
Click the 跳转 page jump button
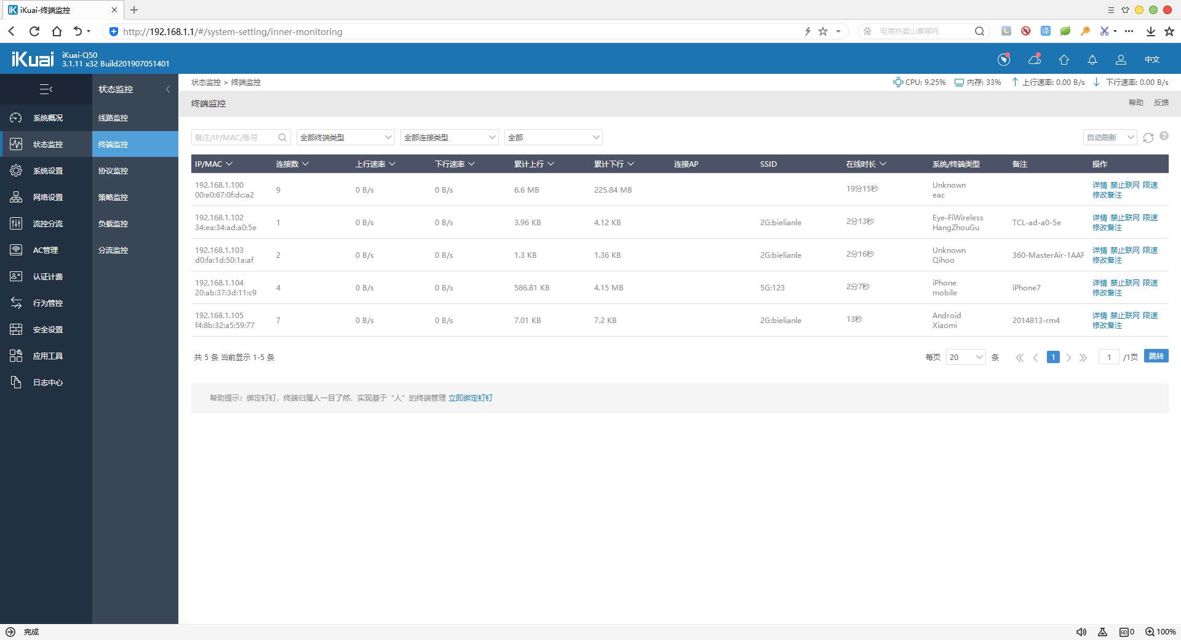[x=1156, y=356]
